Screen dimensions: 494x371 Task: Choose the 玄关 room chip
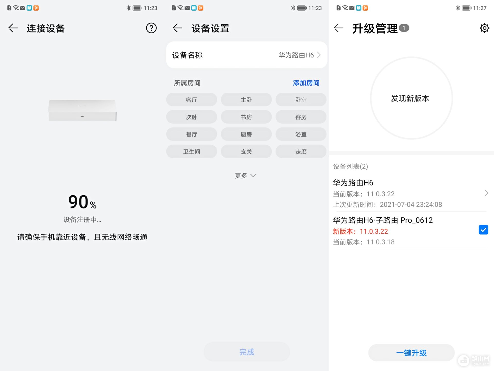pyautogui.click(x=246, y=151)
